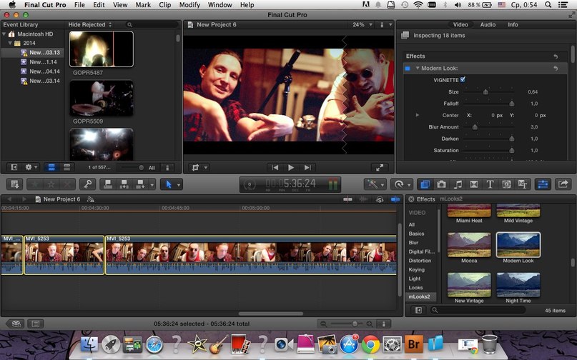This screenshot has height=360, width=577.
Task: Open Safari in the Dock
Action: [154, 345]
